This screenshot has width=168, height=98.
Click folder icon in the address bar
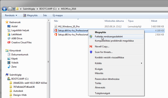coord(17,9)
